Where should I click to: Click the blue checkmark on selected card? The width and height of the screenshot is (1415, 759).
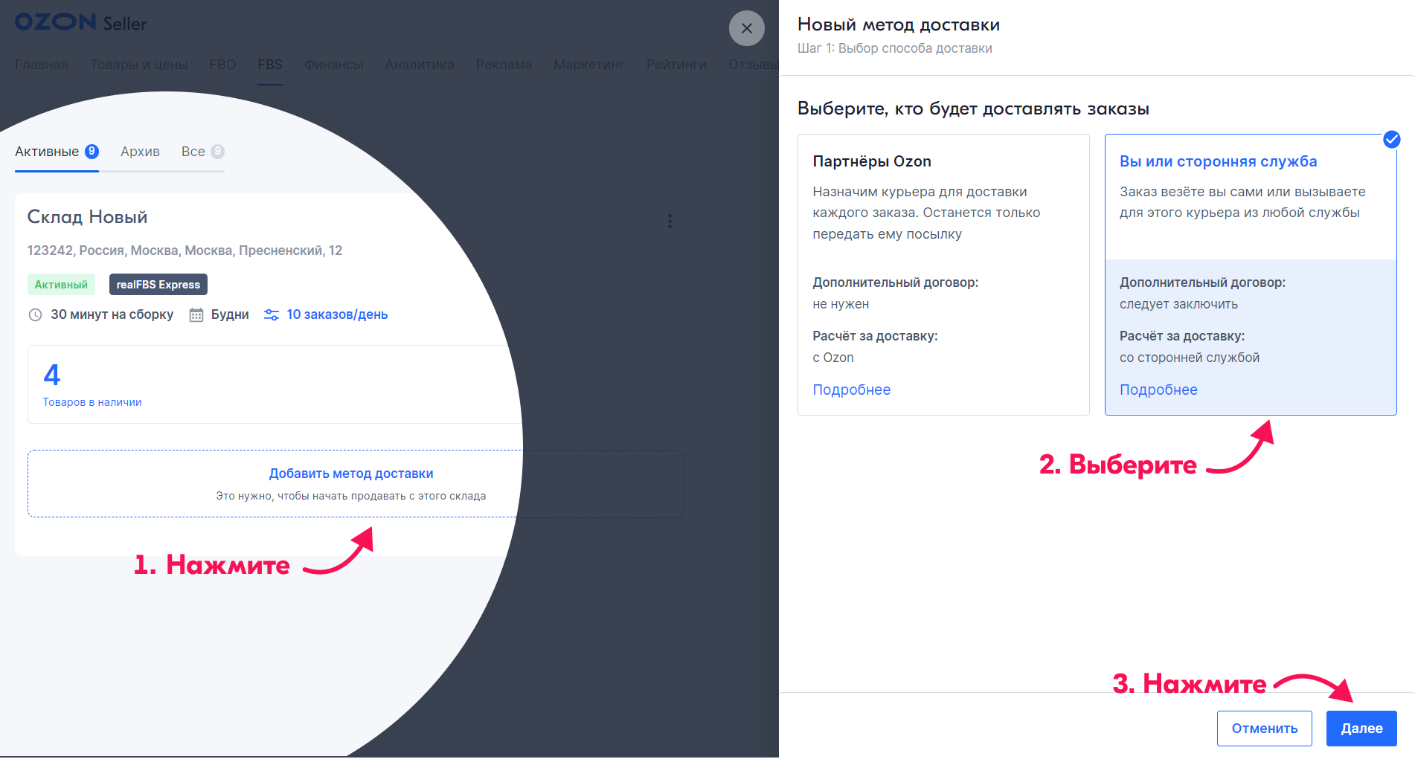(x=1391, y=140)
